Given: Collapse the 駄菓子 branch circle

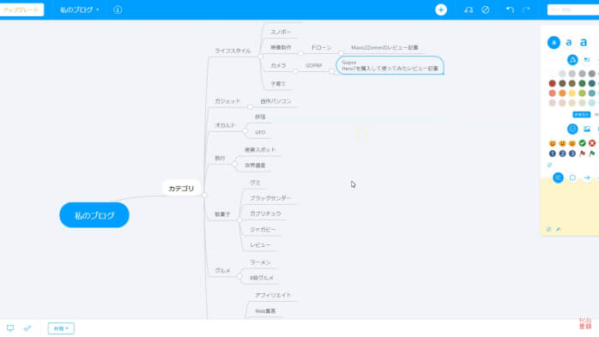Looking at the screenshot, I should click(239, 220).
